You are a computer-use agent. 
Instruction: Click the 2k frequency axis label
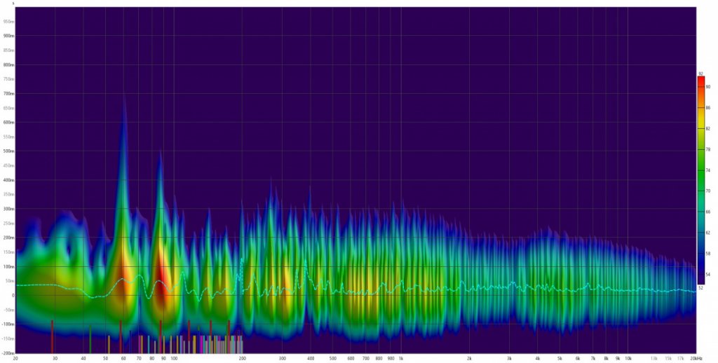click(469, 358)
